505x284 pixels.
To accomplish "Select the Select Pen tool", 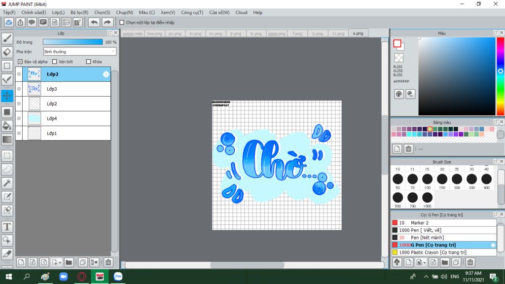I will (x=7, y=197).
